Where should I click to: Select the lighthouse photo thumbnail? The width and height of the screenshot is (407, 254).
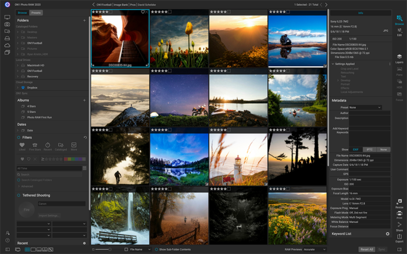point(238,158)
